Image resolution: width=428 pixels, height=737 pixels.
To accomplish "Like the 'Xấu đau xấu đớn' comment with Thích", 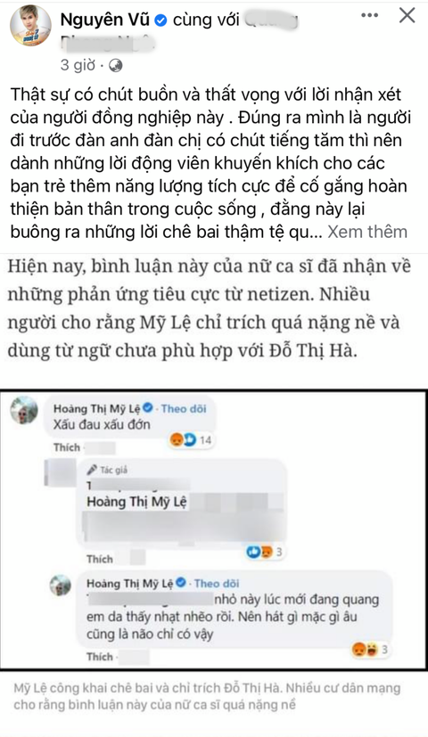I will (x=66, y=447).
